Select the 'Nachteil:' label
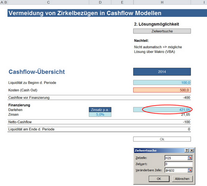This screenshot has height=186, width=207. coord(141,41)
